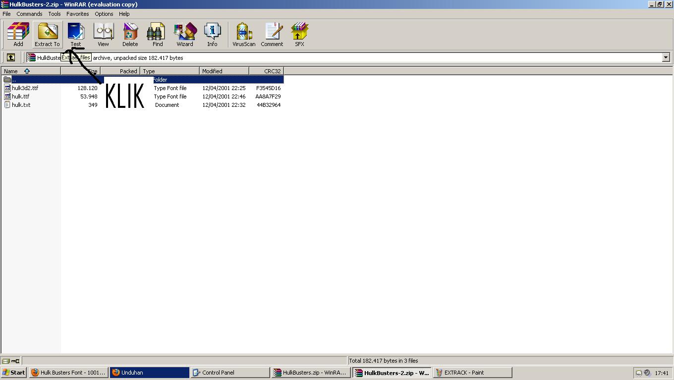Click the drive icon in status bar
This screenshot has height=380, width=674.
point(5,361)
